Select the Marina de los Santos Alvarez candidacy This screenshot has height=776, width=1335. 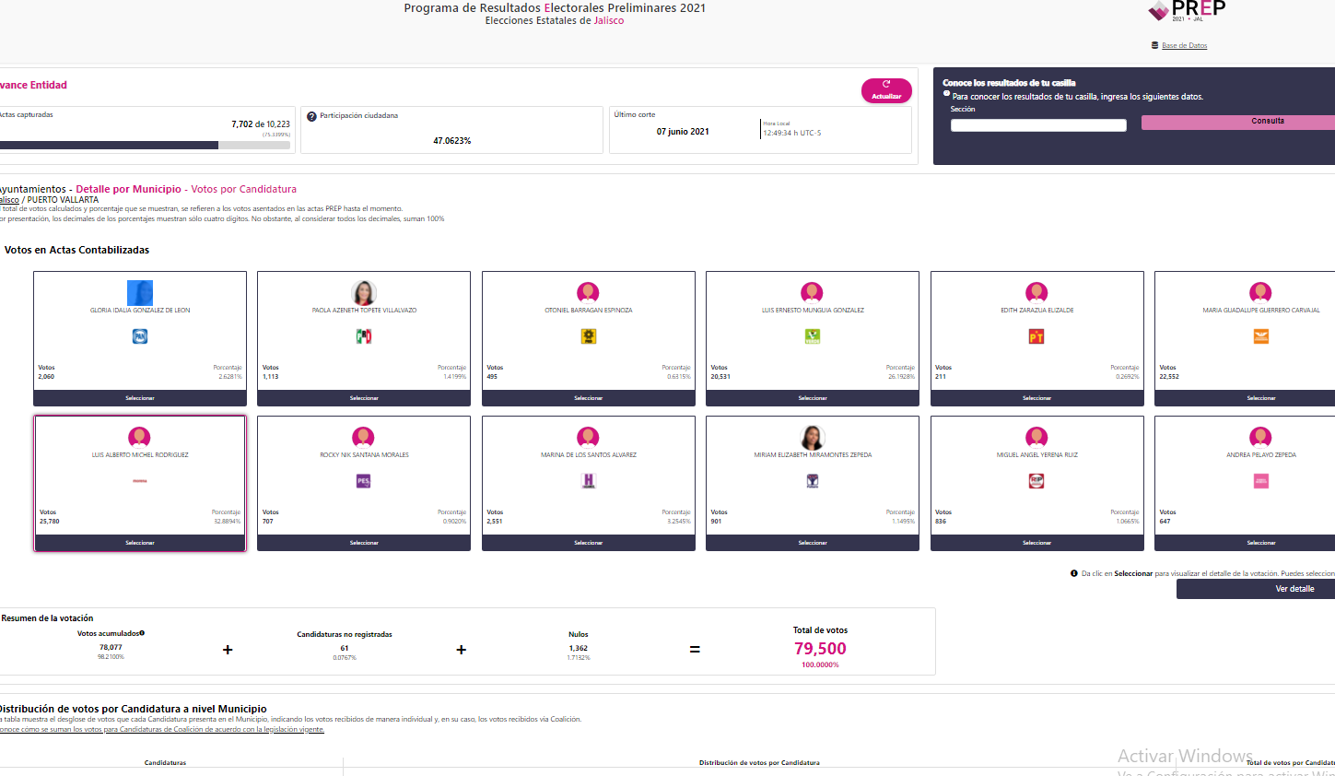pos(589,543)
